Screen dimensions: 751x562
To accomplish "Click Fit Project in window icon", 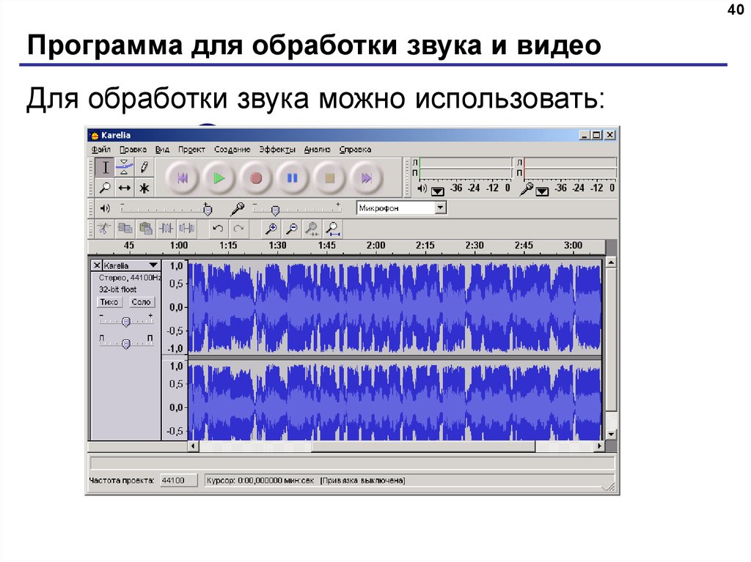I will pyautogui.click(x=332, y=229).
